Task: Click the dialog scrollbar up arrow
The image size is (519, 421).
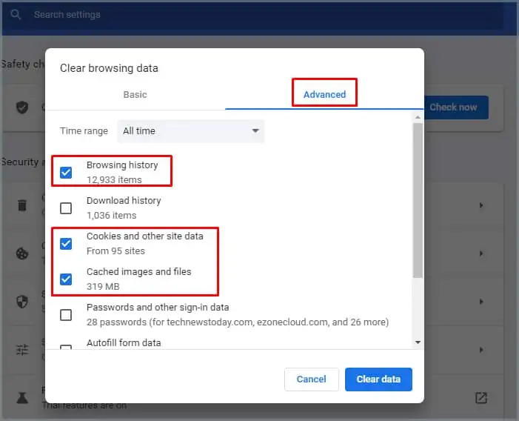Action: [418, 117]
